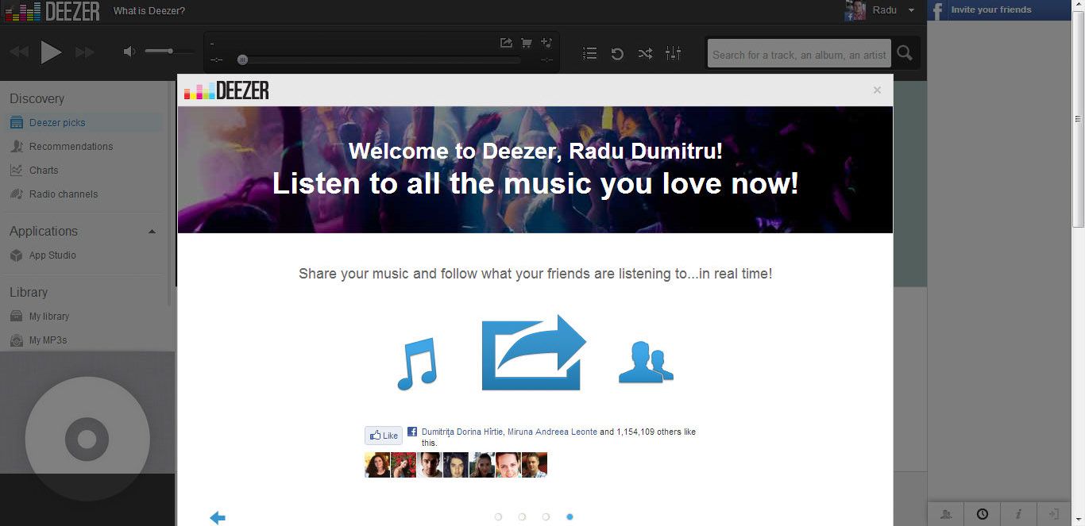
Task: Select the fourth active pagination dot
Action: [x=570, y=516]
